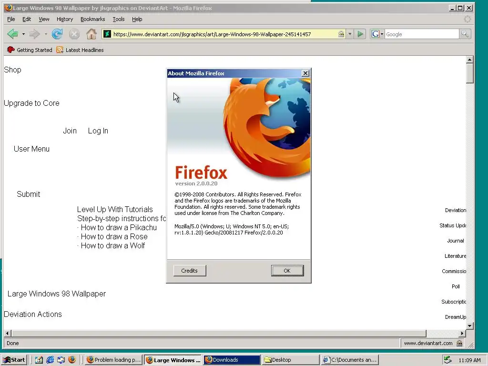Click the padlock icon in the address bar

[x=341, y=34]
